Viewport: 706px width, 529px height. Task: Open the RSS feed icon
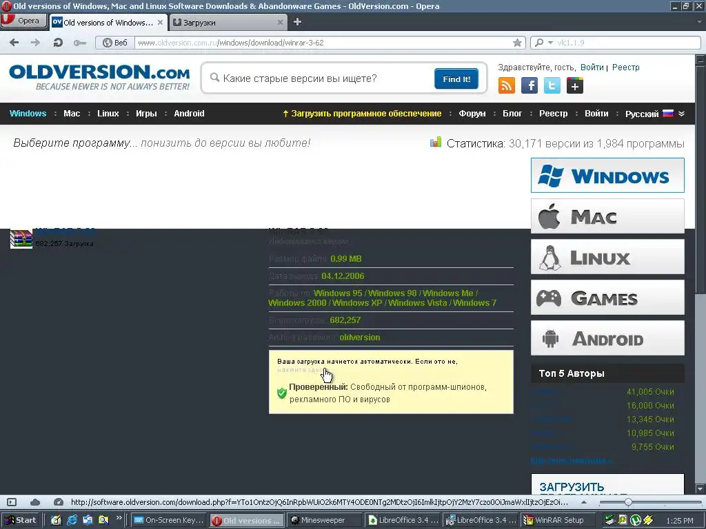pos(507,85)
